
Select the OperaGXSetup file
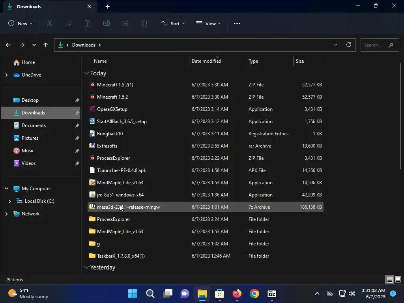click(206, 109)
